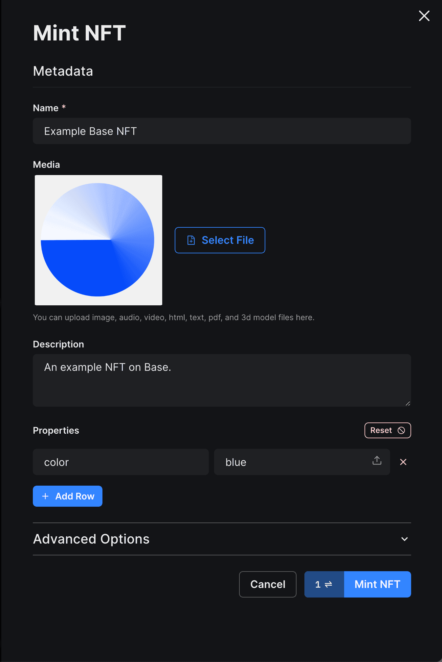Edit the "color" property name field

coord(121,462)
